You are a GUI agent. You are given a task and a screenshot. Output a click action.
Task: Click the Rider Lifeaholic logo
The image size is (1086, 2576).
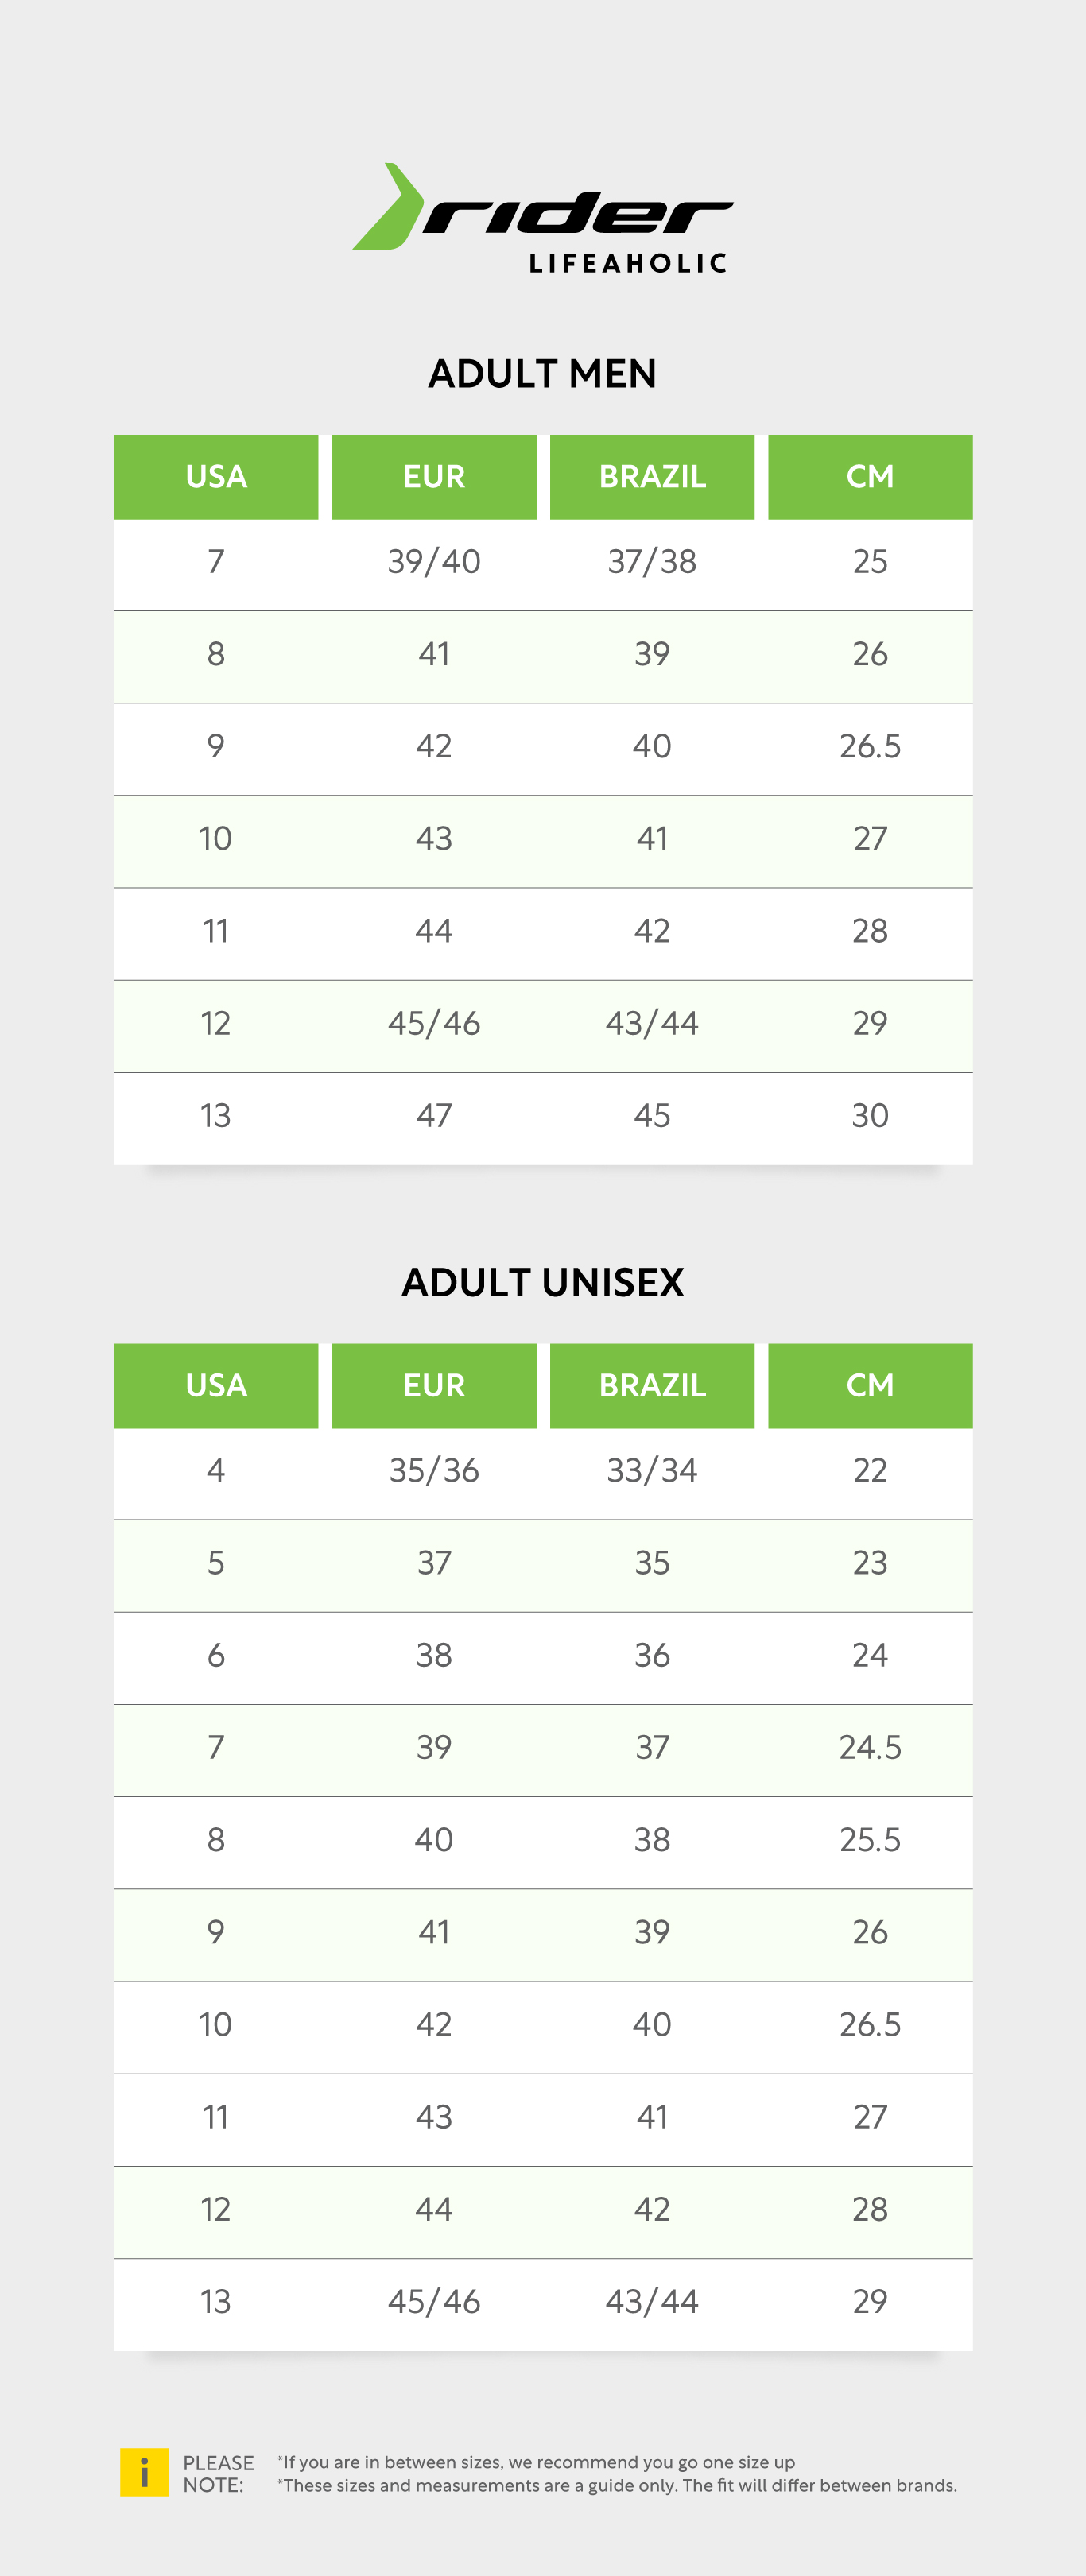point(543,218)
